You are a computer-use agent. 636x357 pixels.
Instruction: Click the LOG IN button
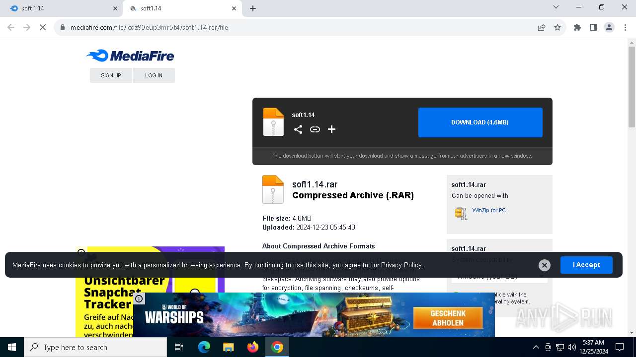[154, 75]
